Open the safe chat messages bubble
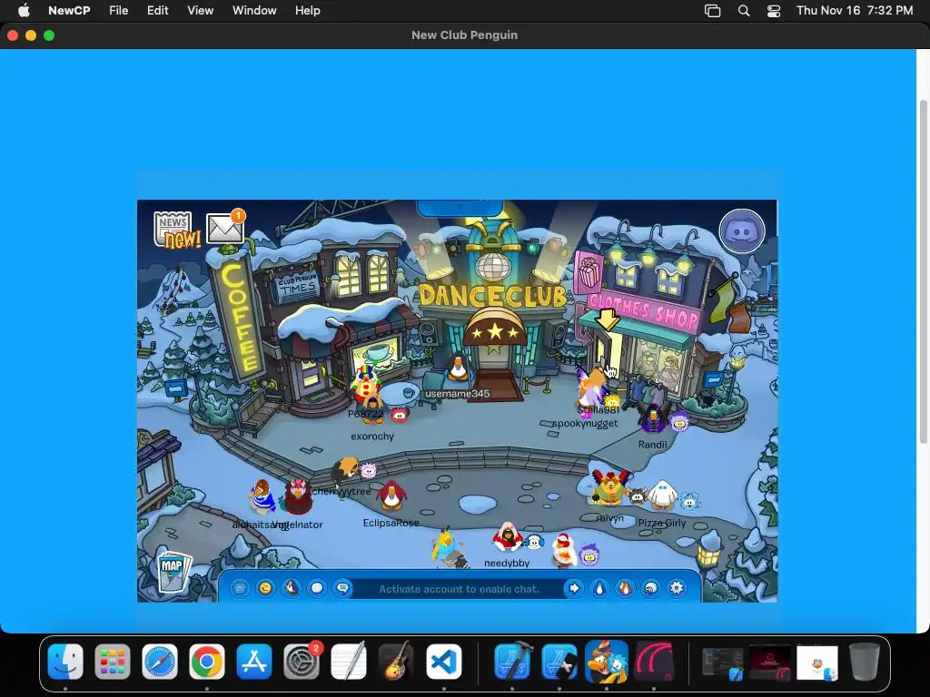This screenshot has height=697, width=930. click(x=342, y=588)
